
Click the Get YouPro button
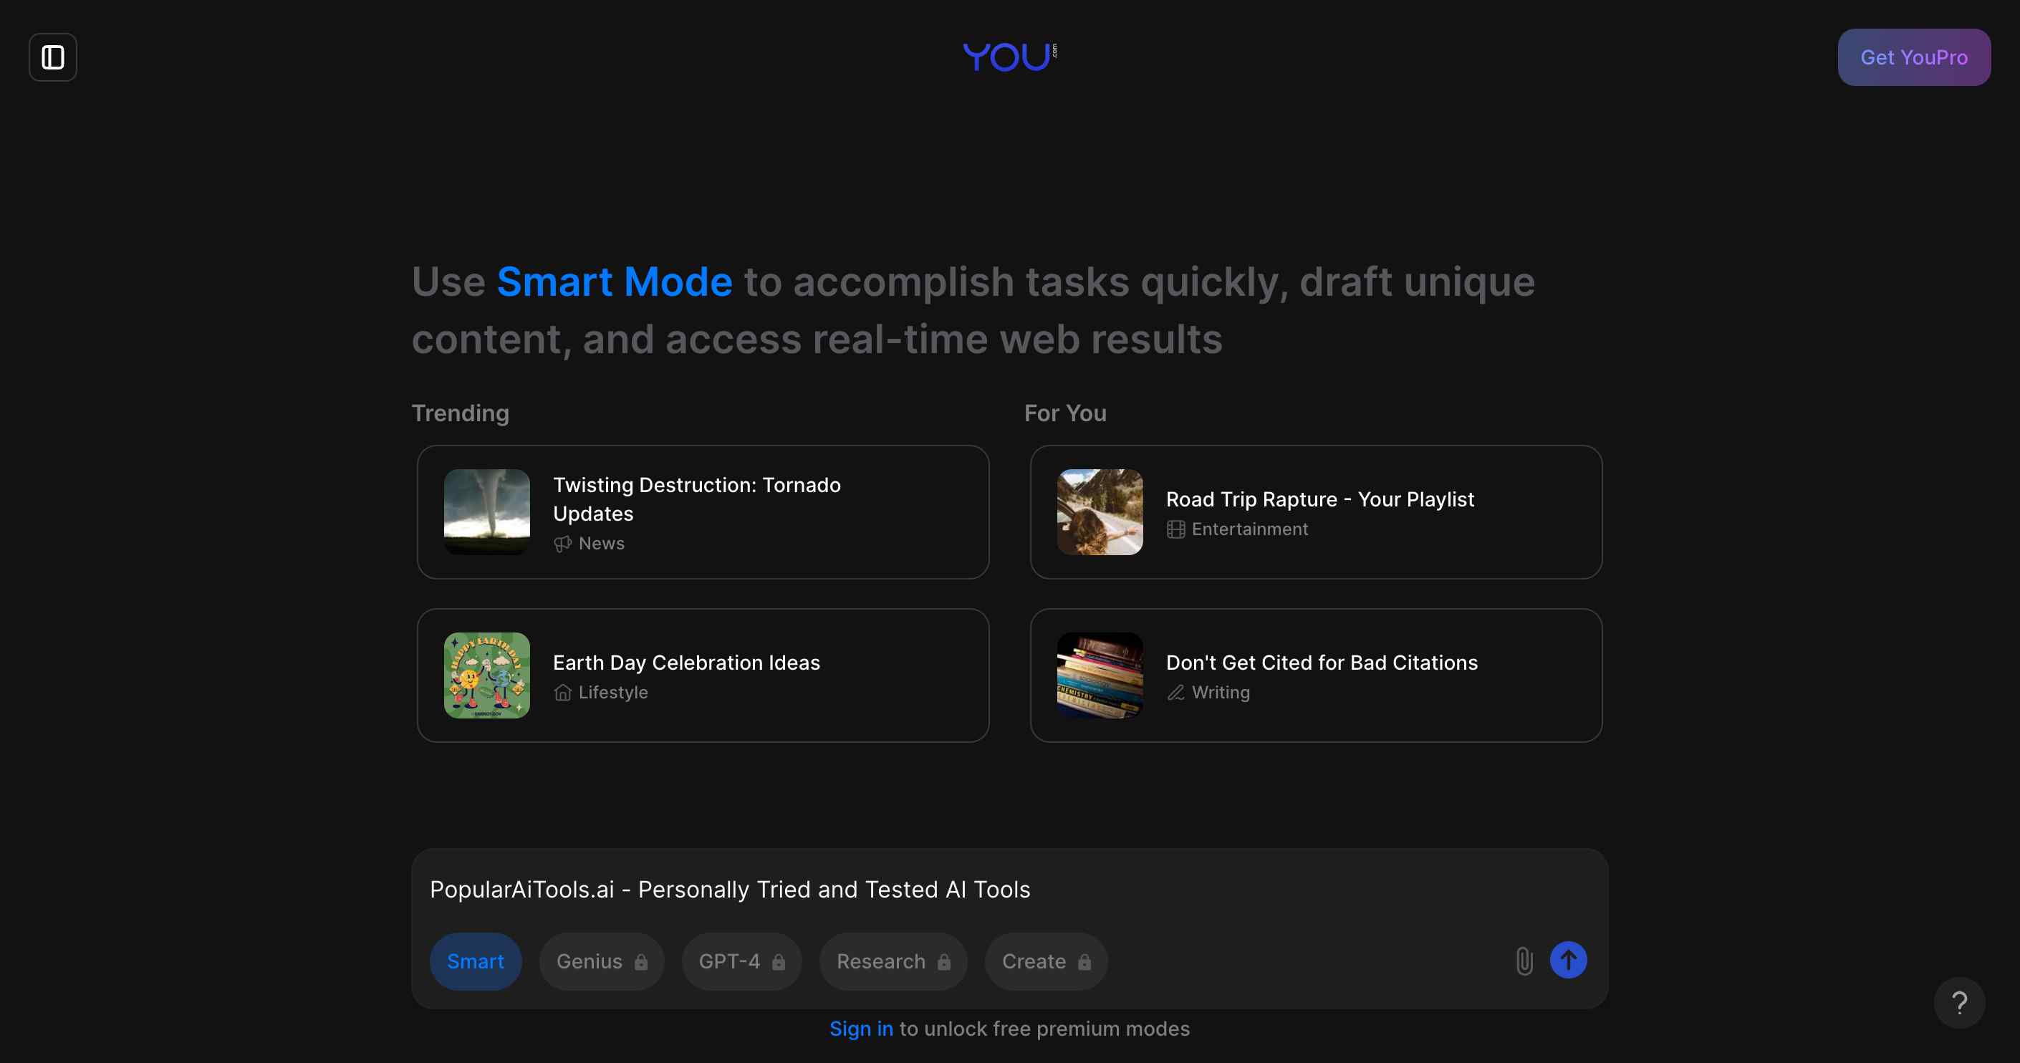tap(1913, 57)
